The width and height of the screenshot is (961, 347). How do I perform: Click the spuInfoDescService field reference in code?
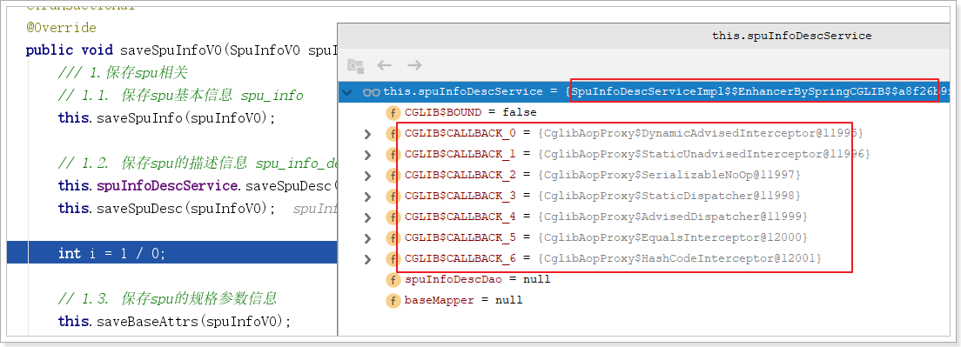[166, 185]
